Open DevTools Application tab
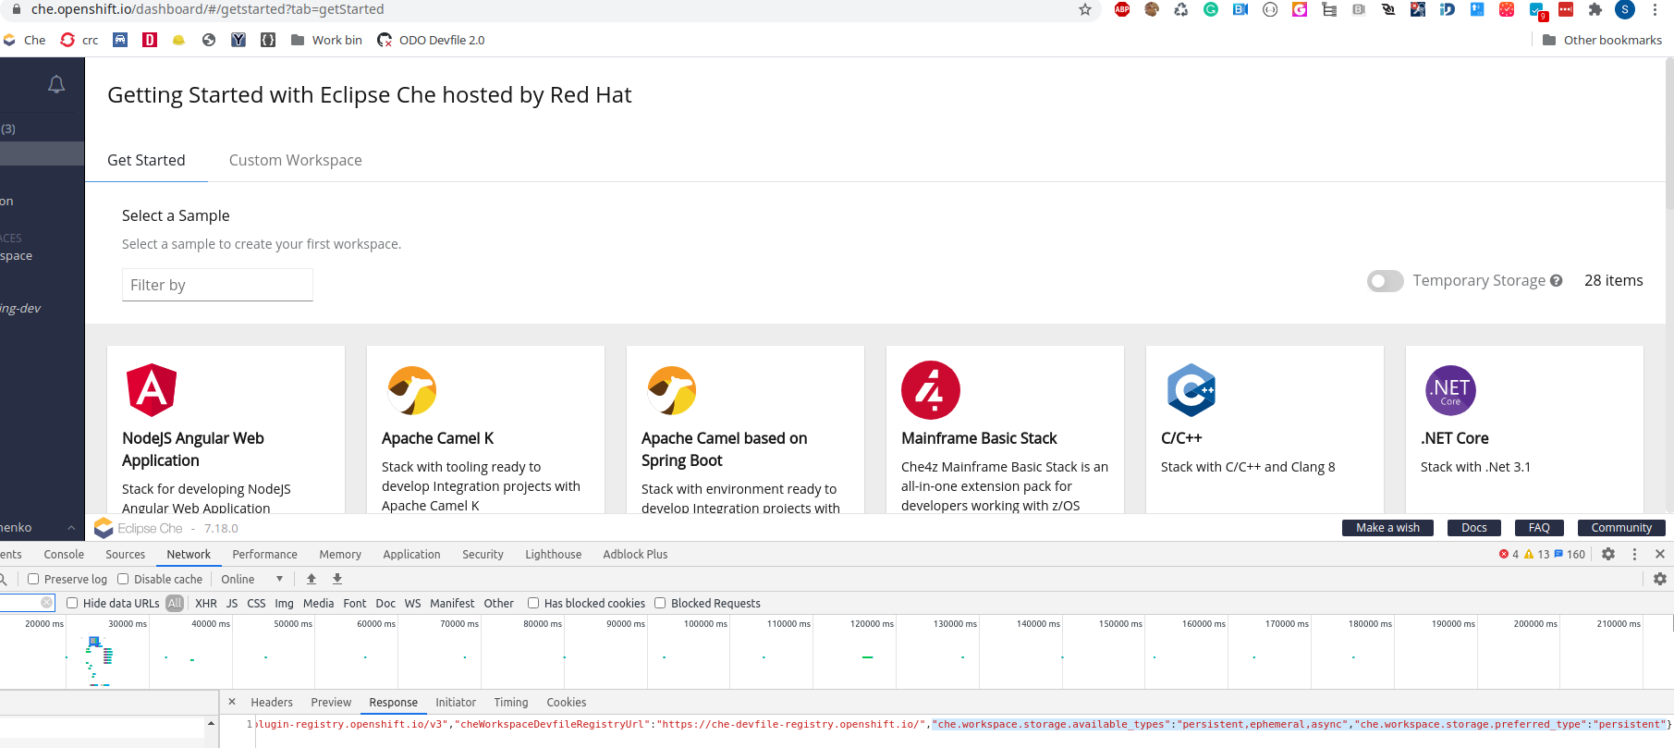1674x748 pixels. point(411,555)
